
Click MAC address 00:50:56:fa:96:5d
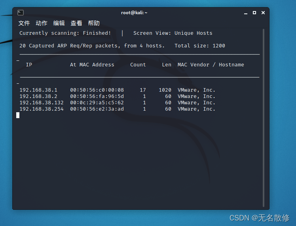pos(97,96)
